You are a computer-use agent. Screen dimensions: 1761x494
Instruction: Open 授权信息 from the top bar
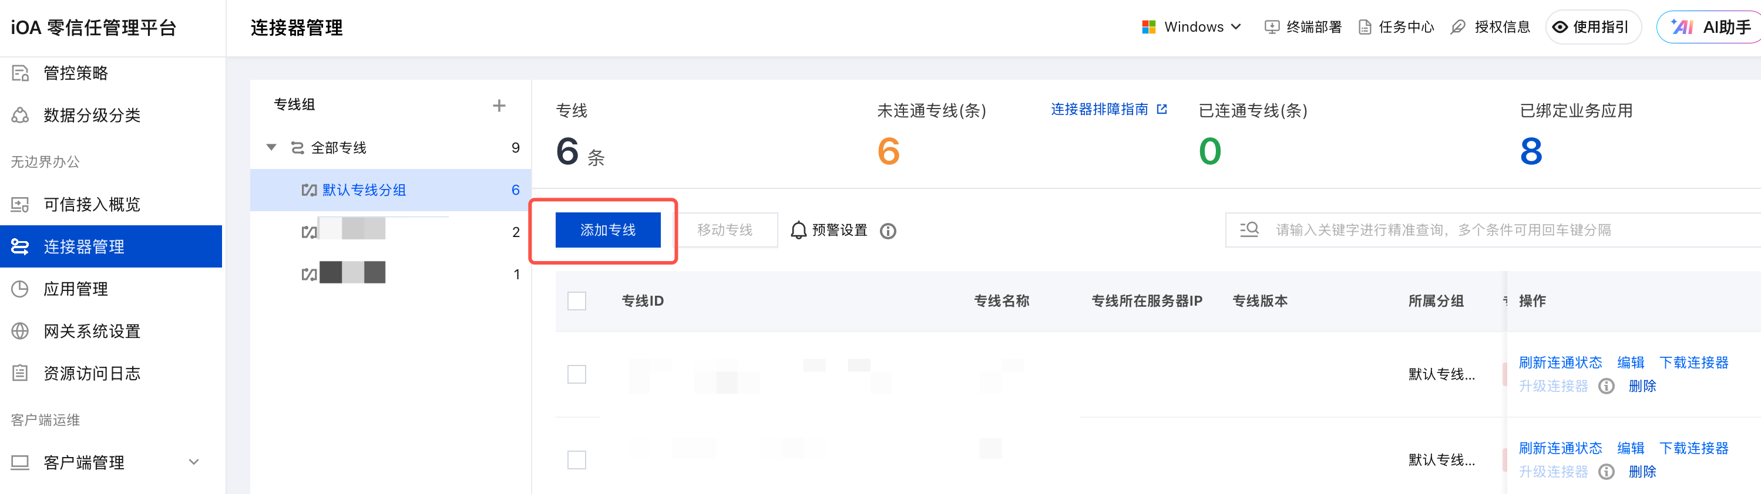coord(1491,28)
